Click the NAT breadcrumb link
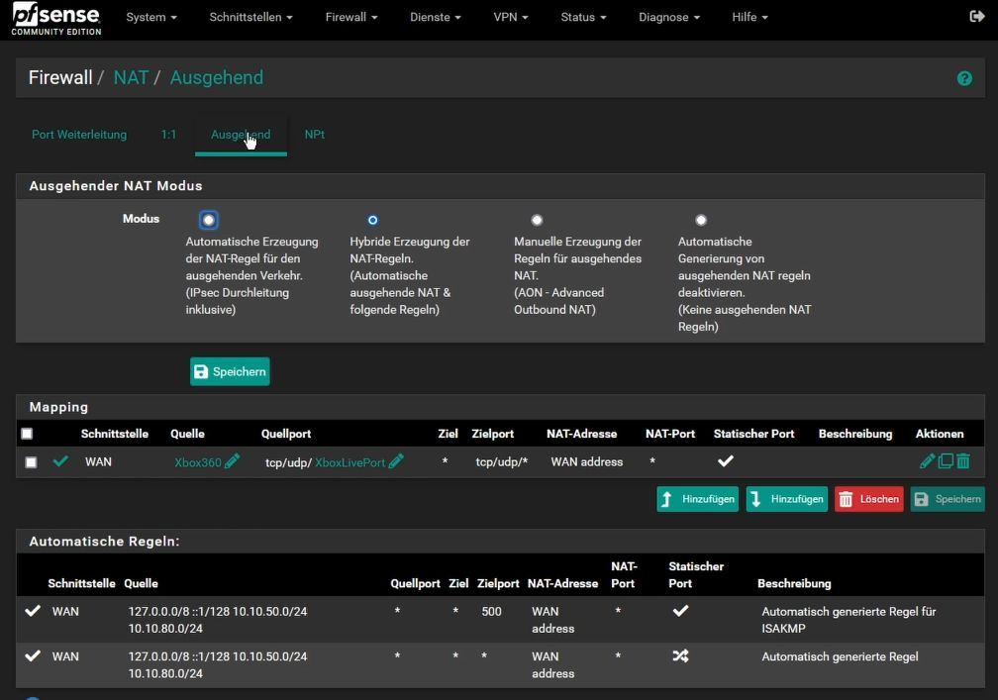Viewport: 998px width, 700px height. (x=131, y=77)
